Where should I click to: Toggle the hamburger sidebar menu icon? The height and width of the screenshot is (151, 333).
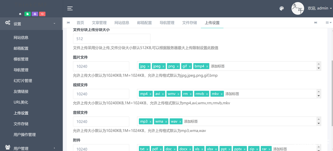[70, 8]
